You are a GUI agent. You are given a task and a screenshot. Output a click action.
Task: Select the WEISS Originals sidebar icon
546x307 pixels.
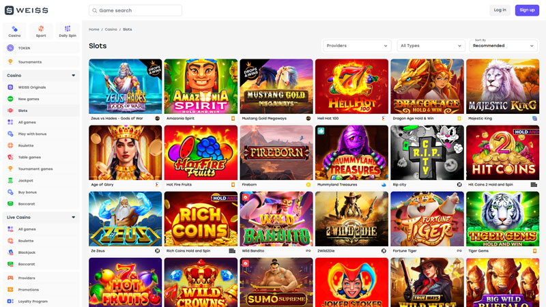(x=10, y=87)
